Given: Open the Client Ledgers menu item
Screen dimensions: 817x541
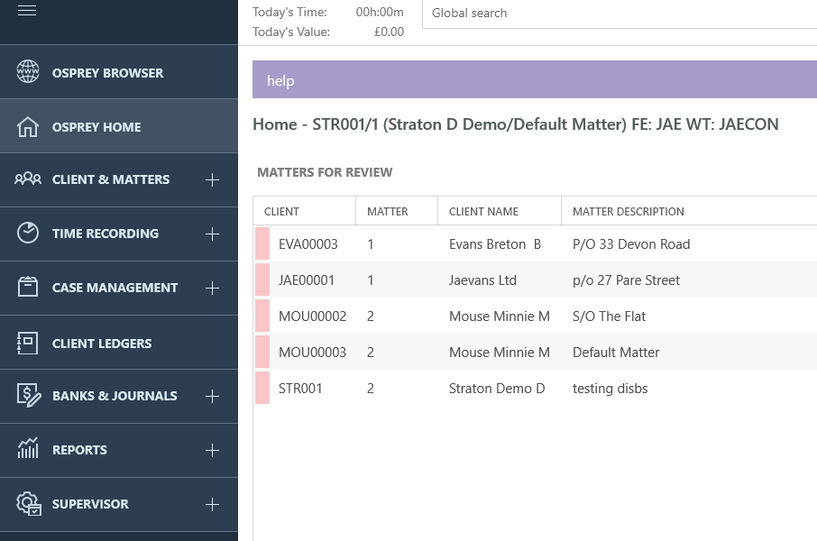Looking at the screenshot, I should [x=119, y=343].
